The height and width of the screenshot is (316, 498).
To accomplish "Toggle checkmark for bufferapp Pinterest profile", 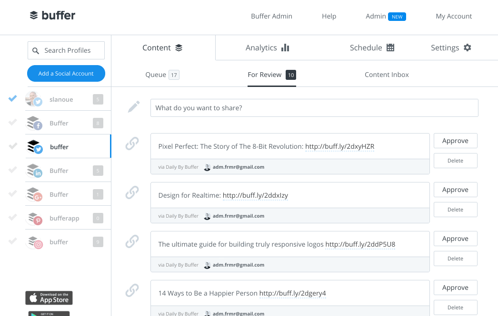I will [x=12, y=218].
